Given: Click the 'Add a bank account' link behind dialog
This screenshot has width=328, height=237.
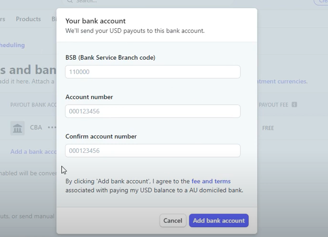Looking at the screenshot, I should (33, 151).
